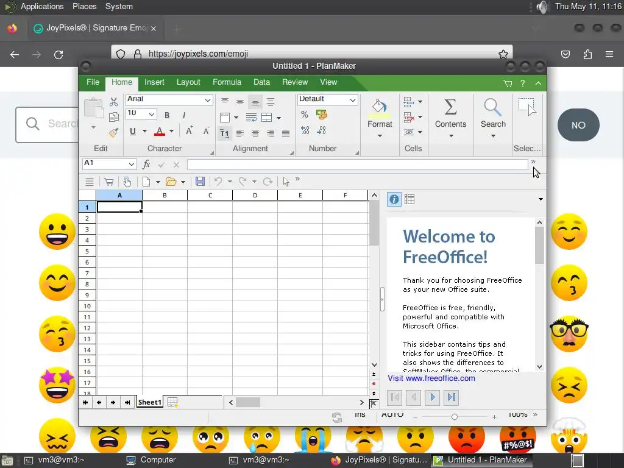This screenshot has height=468, width=624.
Task: Expand the Format button dropdown arrow
Action: coord(380,136)
